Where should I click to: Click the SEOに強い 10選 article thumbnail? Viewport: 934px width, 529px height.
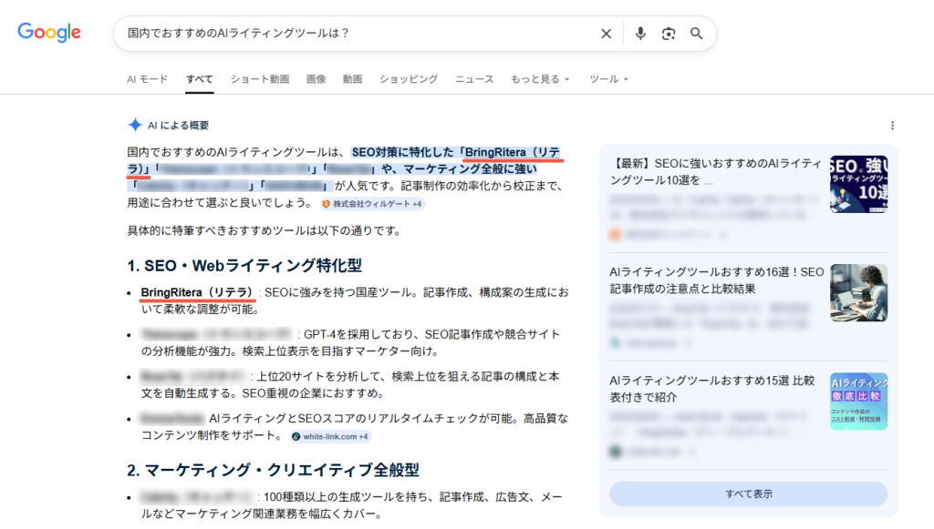858,184
